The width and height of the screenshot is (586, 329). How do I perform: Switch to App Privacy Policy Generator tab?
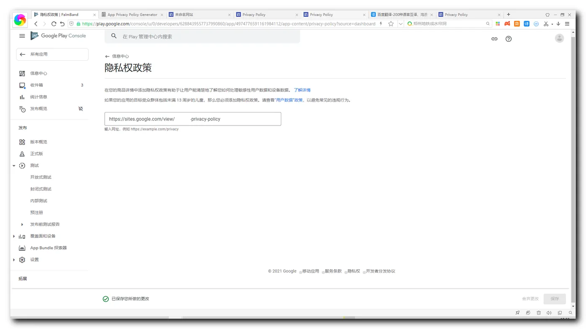tap(132, 15)
